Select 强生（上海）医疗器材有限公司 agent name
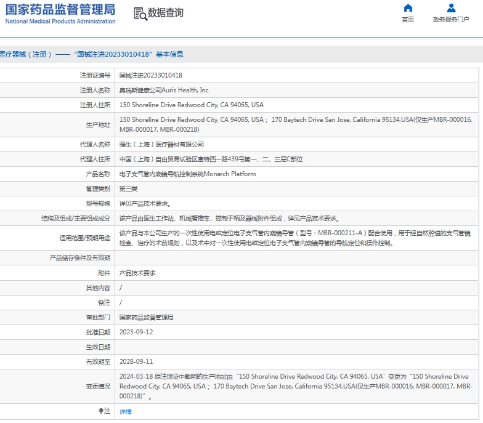Screen dimensions: 483x423 click(161, 144)
